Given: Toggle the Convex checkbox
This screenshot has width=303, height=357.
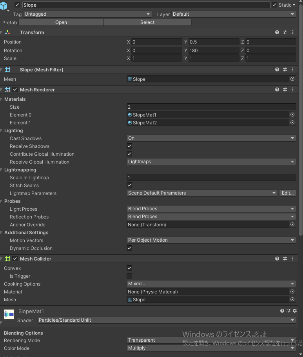Looking at the screenshot, I should click(129, 268).
